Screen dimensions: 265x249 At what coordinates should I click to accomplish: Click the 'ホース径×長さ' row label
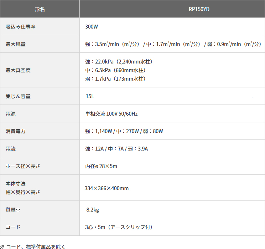click(23, 166)
